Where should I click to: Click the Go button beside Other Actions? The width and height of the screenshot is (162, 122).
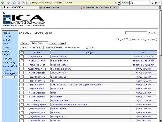click(x=92, y=47)
